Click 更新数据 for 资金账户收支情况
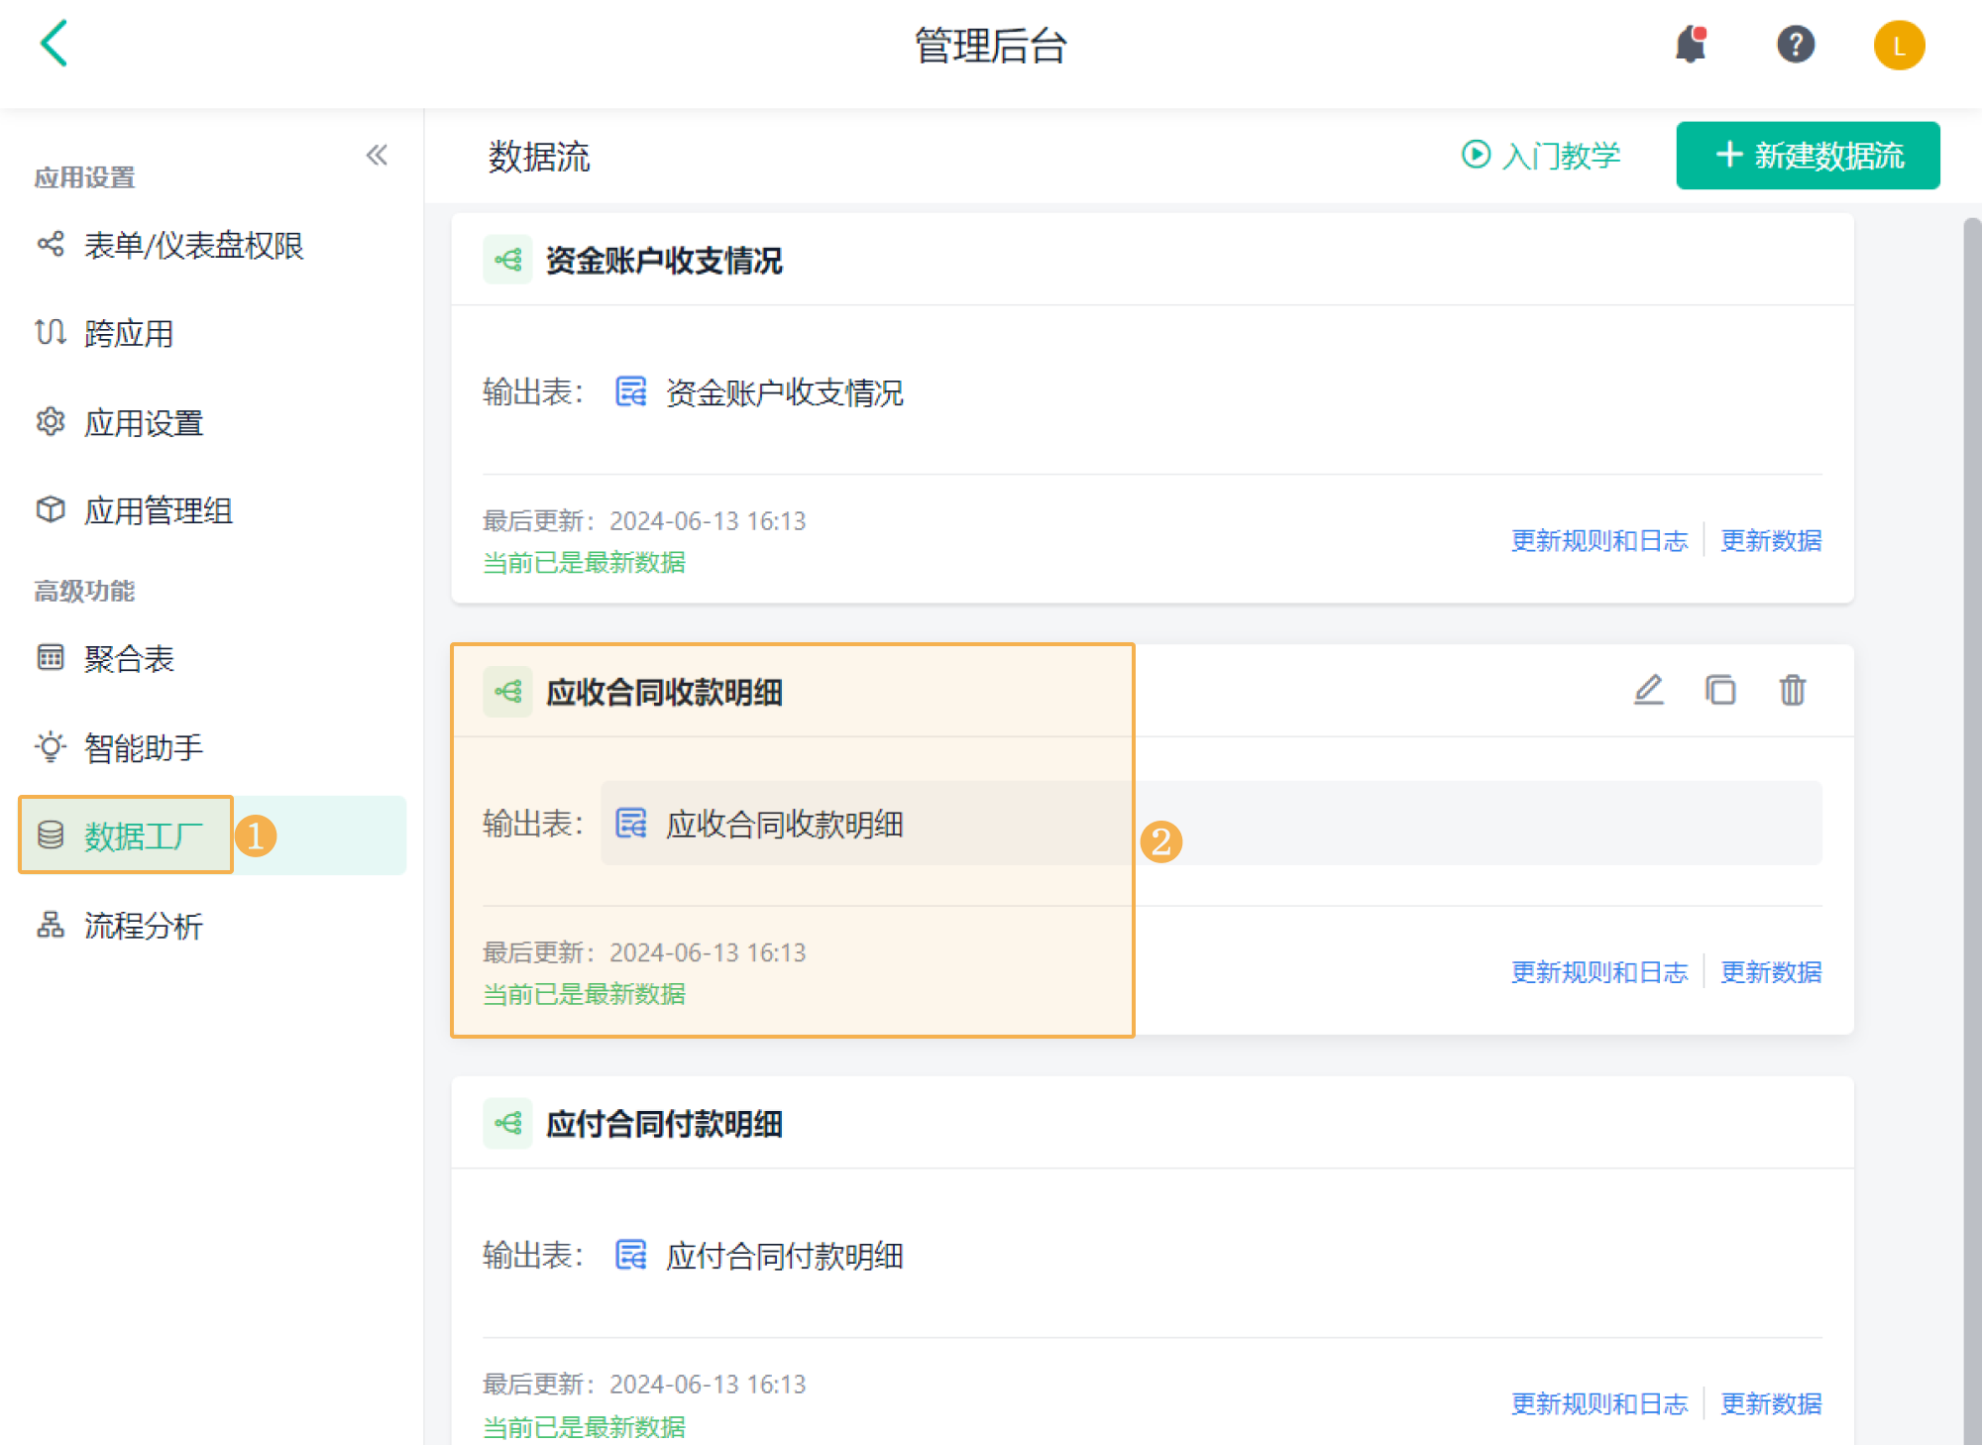 (x=1770, y=540)
